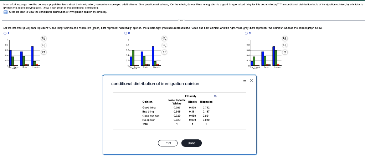365x160 pixels.
Task: Zoom in on graph C
Action: click(x=285, y=38)
